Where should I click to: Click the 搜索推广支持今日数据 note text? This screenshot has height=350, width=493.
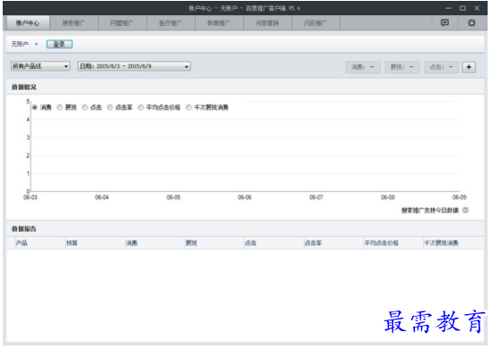click(x=430, y=210)
